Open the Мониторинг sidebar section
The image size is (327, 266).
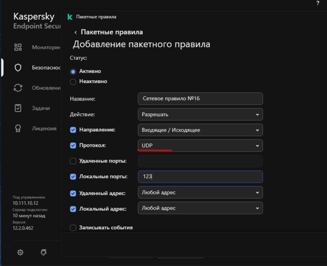point(46,47)
